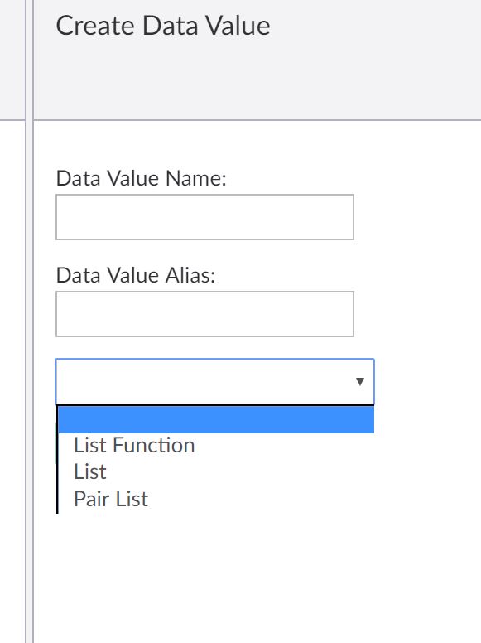Image resolution: width=481 pixels, height=643 pixels.
Task: Click blank space right of the Alias field
Action: [417, 314]
